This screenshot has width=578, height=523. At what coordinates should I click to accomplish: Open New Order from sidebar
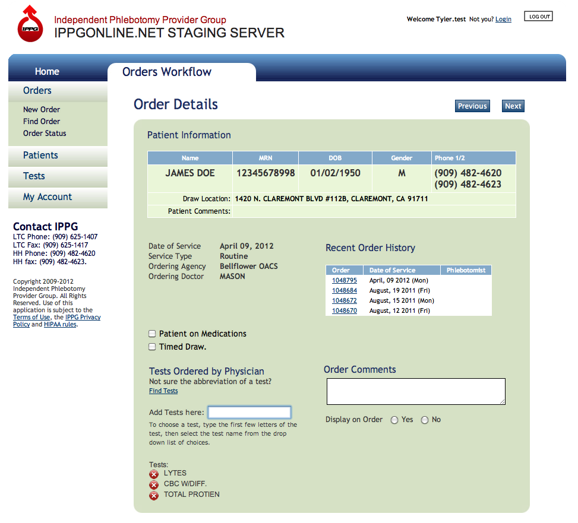(x=42, y=110)
